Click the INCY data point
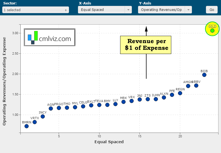The height and width of the screenshot is (153, 221). [x=43, y=116]
